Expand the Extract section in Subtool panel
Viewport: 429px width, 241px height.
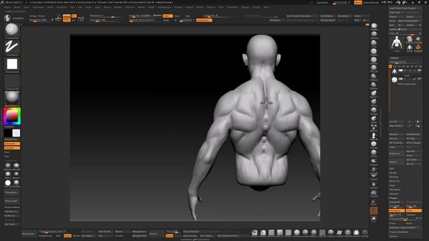pyautogui.click(x=393, y=236)
